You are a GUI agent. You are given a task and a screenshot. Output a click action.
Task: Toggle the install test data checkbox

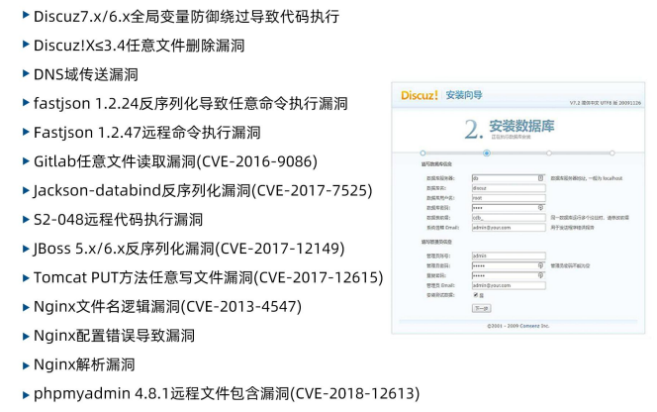476,295
